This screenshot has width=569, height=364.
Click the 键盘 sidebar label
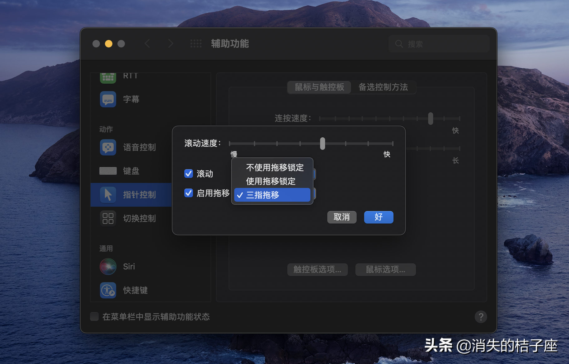(131, 171)
